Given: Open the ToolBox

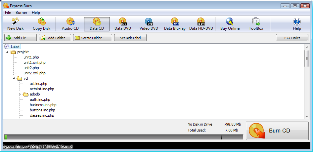Looking at the screenshot, I should point(256,24).
